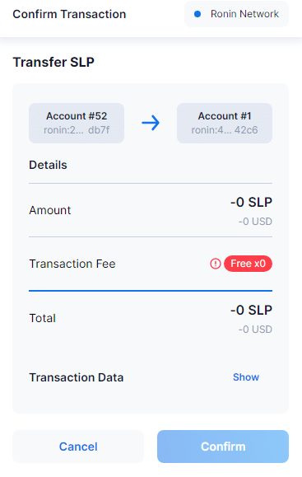Click the -0 USD under Amount
The image size is (302, 477).
(x=255, y=222)
